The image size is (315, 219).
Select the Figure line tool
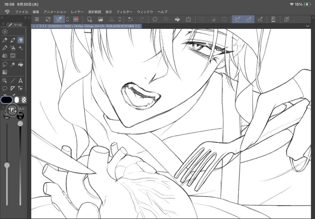13,81
